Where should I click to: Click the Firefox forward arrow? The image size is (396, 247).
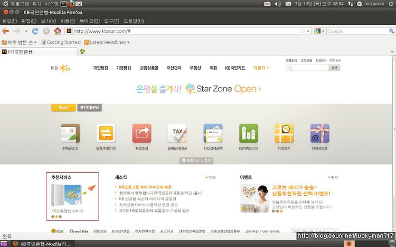(17, 31)
